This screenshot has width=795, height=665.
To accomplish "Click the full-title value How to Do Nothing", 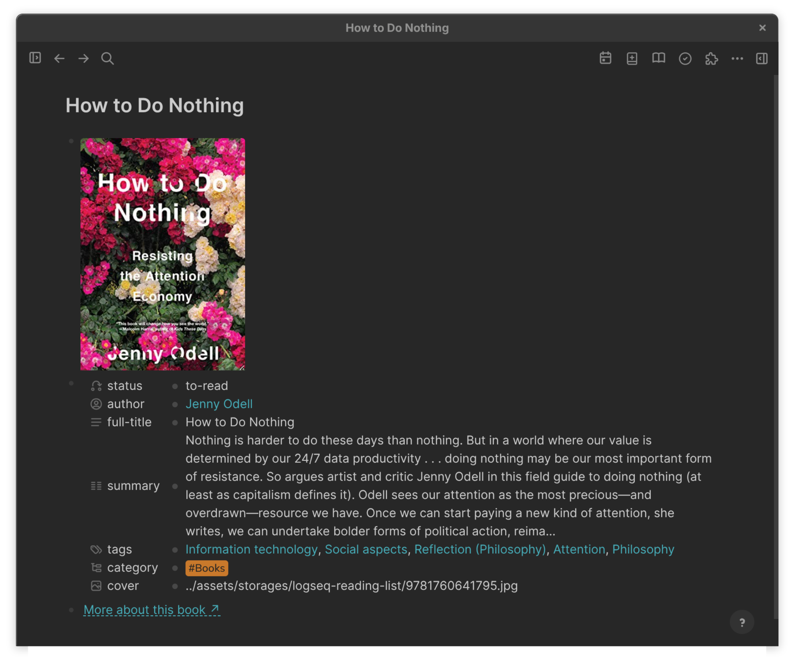I will pos(239,422).
